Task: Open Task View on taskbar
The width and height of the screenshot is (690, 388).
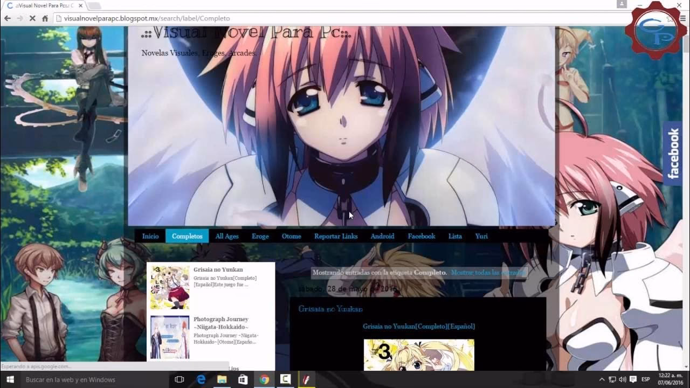Action: [x=180, y=379]
